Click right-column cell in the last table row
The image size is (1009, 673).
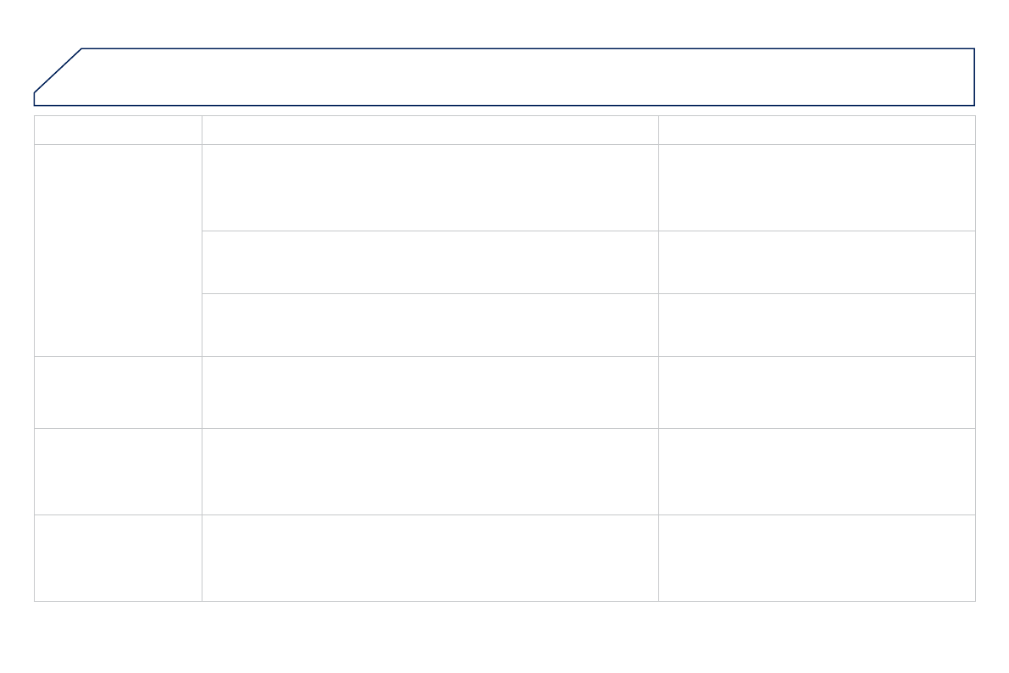[x=817, y=558]
